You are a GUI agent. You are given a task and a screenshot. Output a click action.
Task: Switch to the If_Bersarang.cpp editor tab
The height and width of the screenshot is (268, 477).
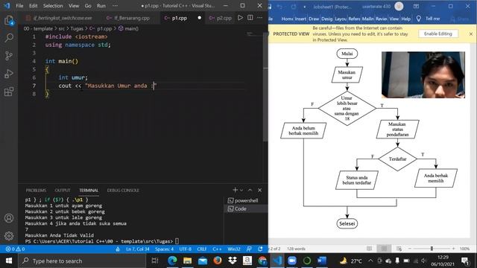click(132, 18)
